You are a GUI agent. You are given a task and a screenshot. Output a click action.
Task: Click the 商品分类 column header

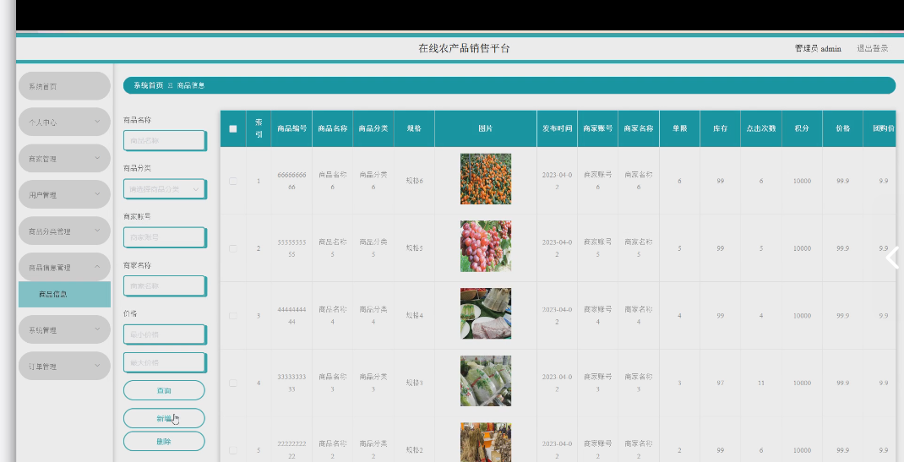click(x=373, y=128)
